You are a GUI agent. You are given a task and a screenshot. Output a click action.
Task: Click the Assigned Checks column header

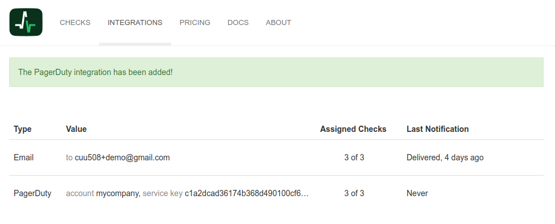pyautogui.click(x=353, y=129)
